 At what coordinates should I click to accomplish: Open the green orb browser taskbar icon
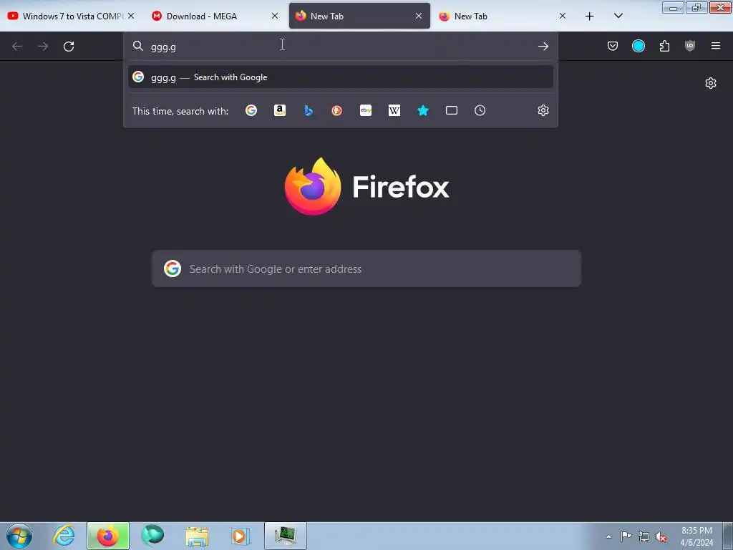(152, 536)
